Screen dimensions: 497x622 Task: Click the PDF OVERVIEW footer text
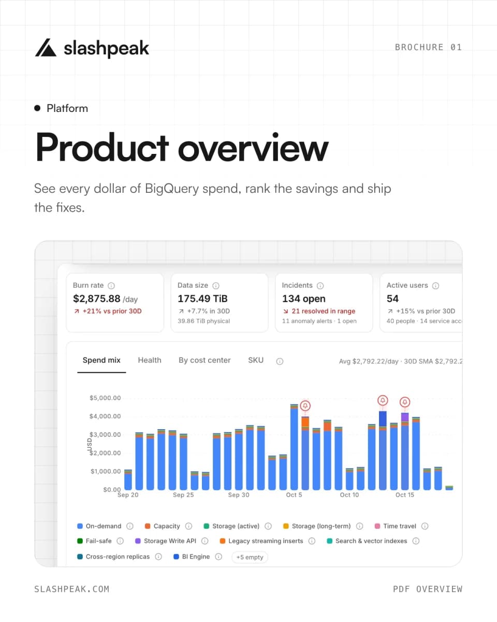point(428,589)
